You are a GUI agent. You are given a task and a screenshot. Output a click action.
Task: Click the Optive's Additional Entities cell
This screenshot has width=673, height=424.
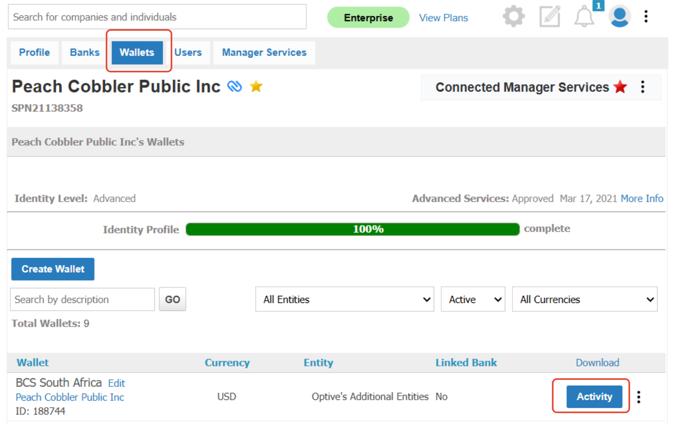[370, 397]
